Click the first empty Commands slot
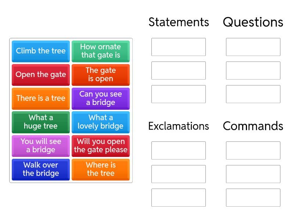Image resolution: width=294 pixels, height=221 pixels. coord(253,151)
